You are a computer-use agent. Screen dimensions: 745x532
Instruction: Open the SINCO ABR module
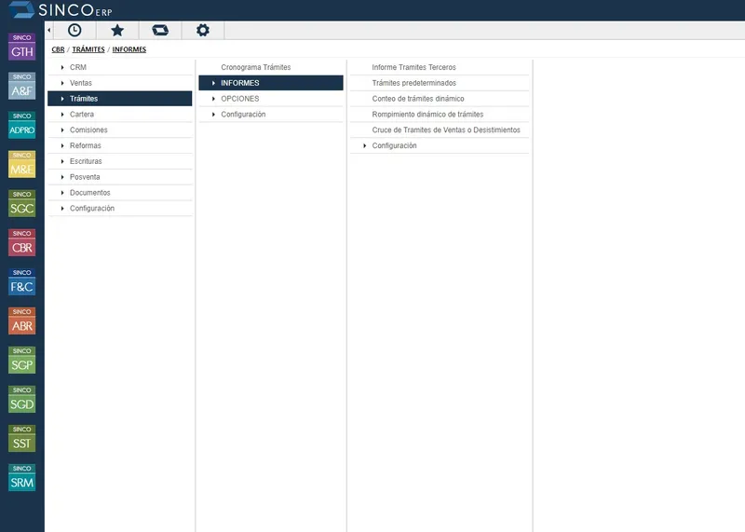point(21,321)
